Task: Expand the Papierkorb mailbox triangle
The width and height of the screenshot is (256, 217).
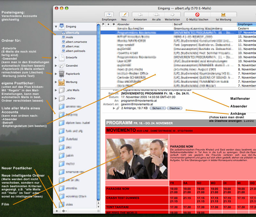Action: (56, 74)
